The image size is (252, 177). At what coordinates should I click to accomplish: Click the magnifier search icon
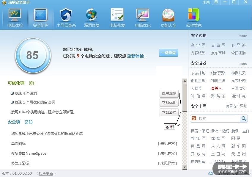(x=244, y=119)
